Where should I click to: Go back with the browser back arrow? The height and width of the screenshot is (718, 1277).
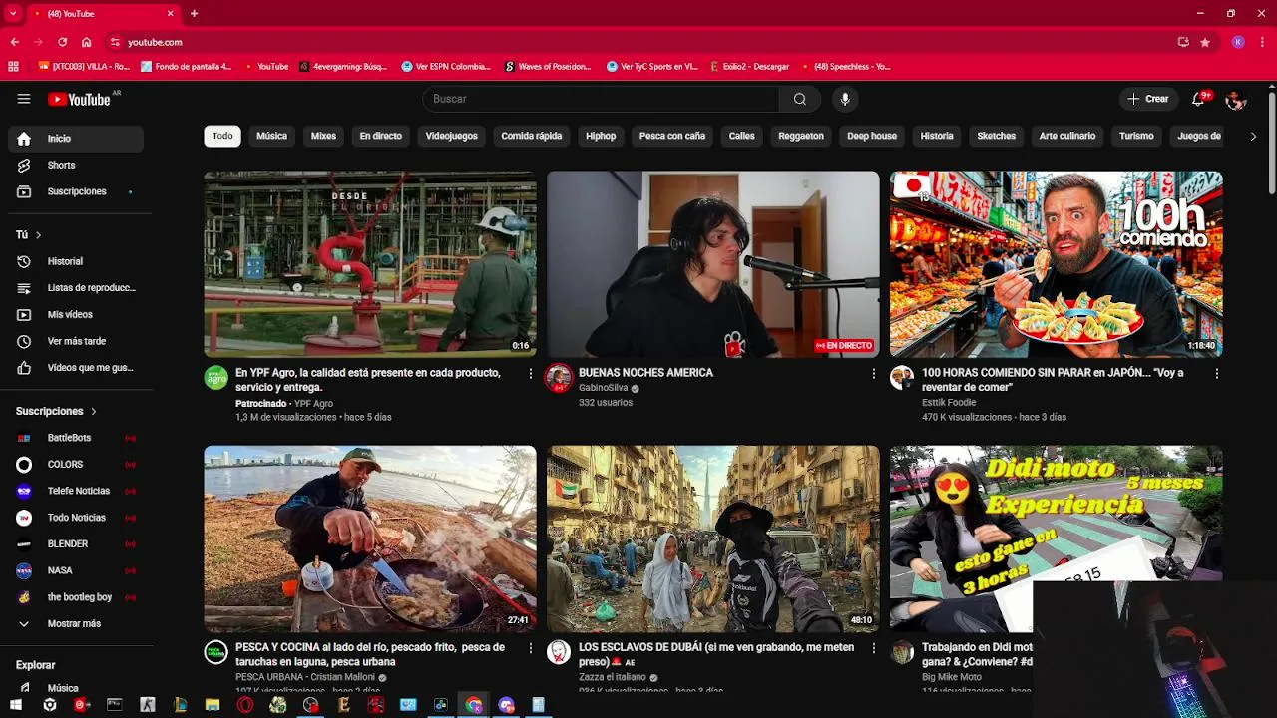[14, 42]
